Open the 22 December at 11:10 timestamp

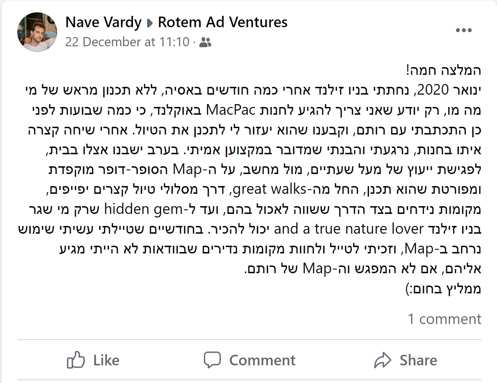[127, 42]
